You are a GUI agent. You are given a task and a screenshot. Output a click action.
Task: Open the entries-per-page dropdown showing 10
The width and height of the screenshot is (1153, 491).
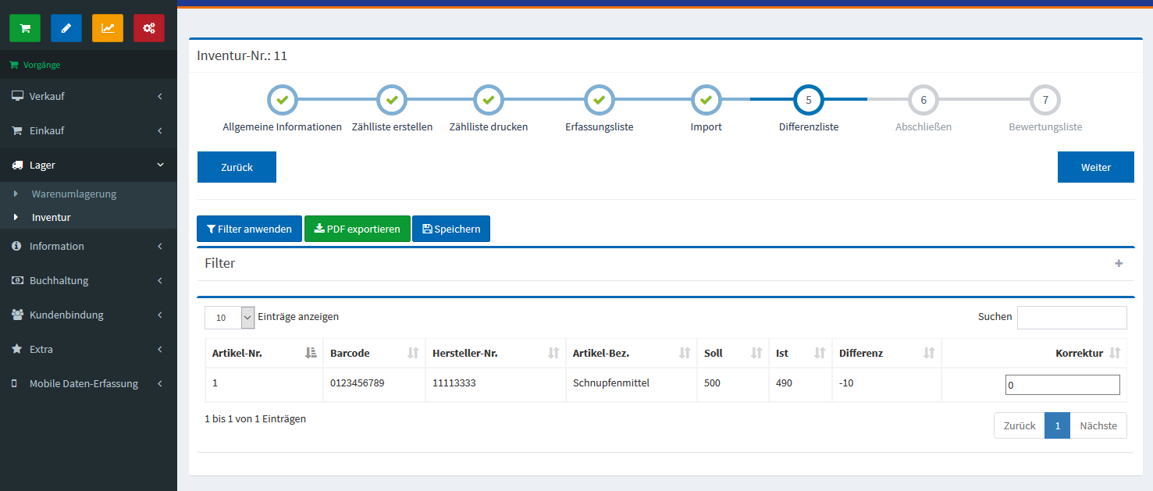230,318
